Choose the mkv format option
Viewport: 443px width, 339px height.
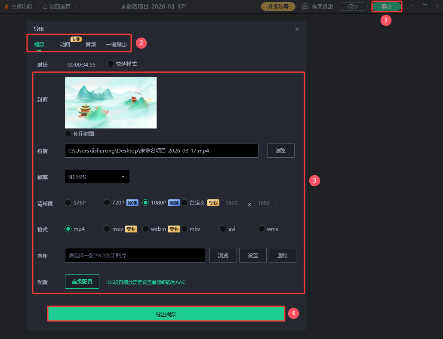click(x=185, y=229)
